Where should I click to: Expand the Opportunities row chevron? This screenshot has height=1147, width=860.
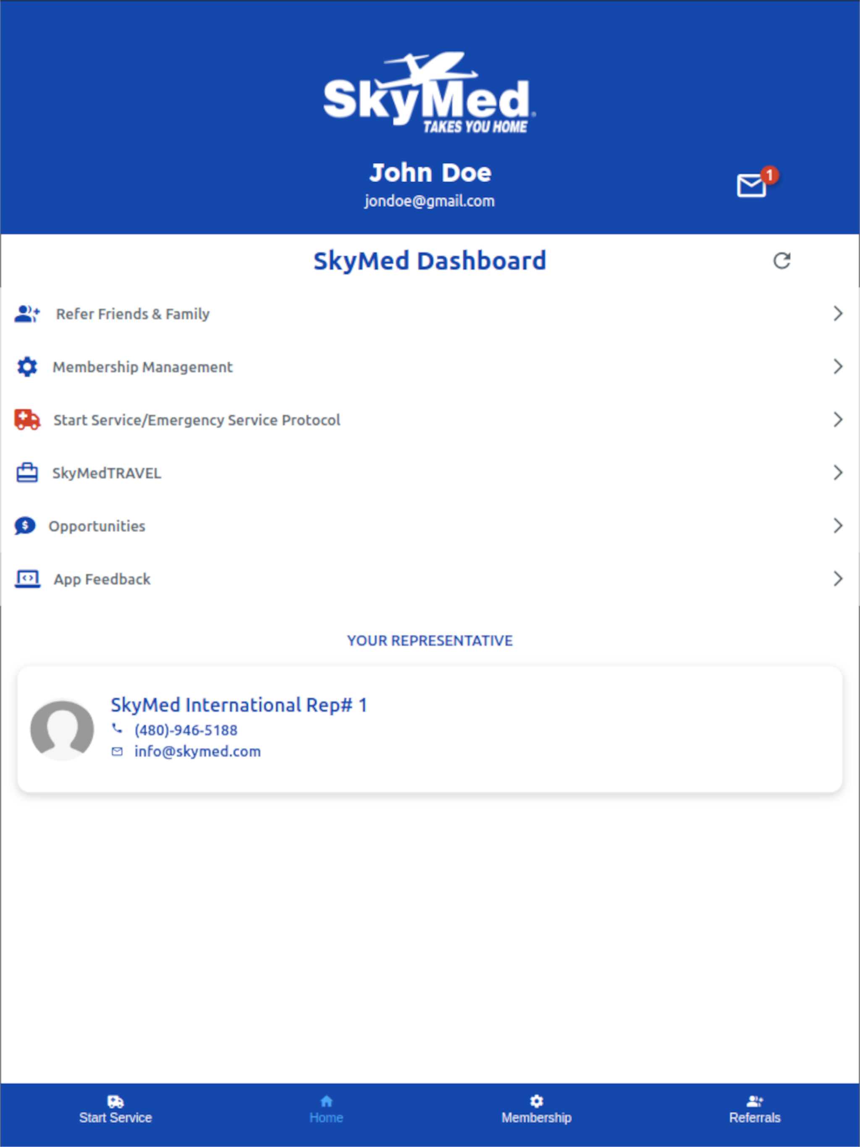tap(837, 526)
